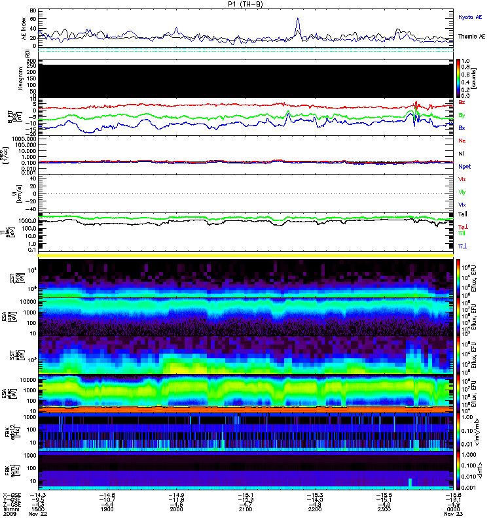Click the X-GSE row label
Screen dimensions: 491x523
[x=12, y=495]
